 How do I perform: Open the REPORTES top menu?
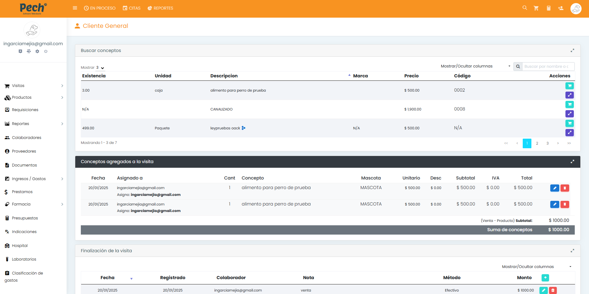click(x=160, y=8)
